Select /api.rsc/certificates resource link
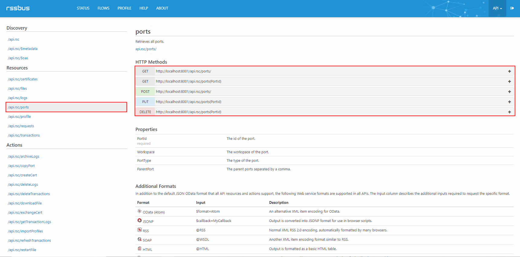The width and height of the screenshot is (520, 257). click(x=23, y=79)
